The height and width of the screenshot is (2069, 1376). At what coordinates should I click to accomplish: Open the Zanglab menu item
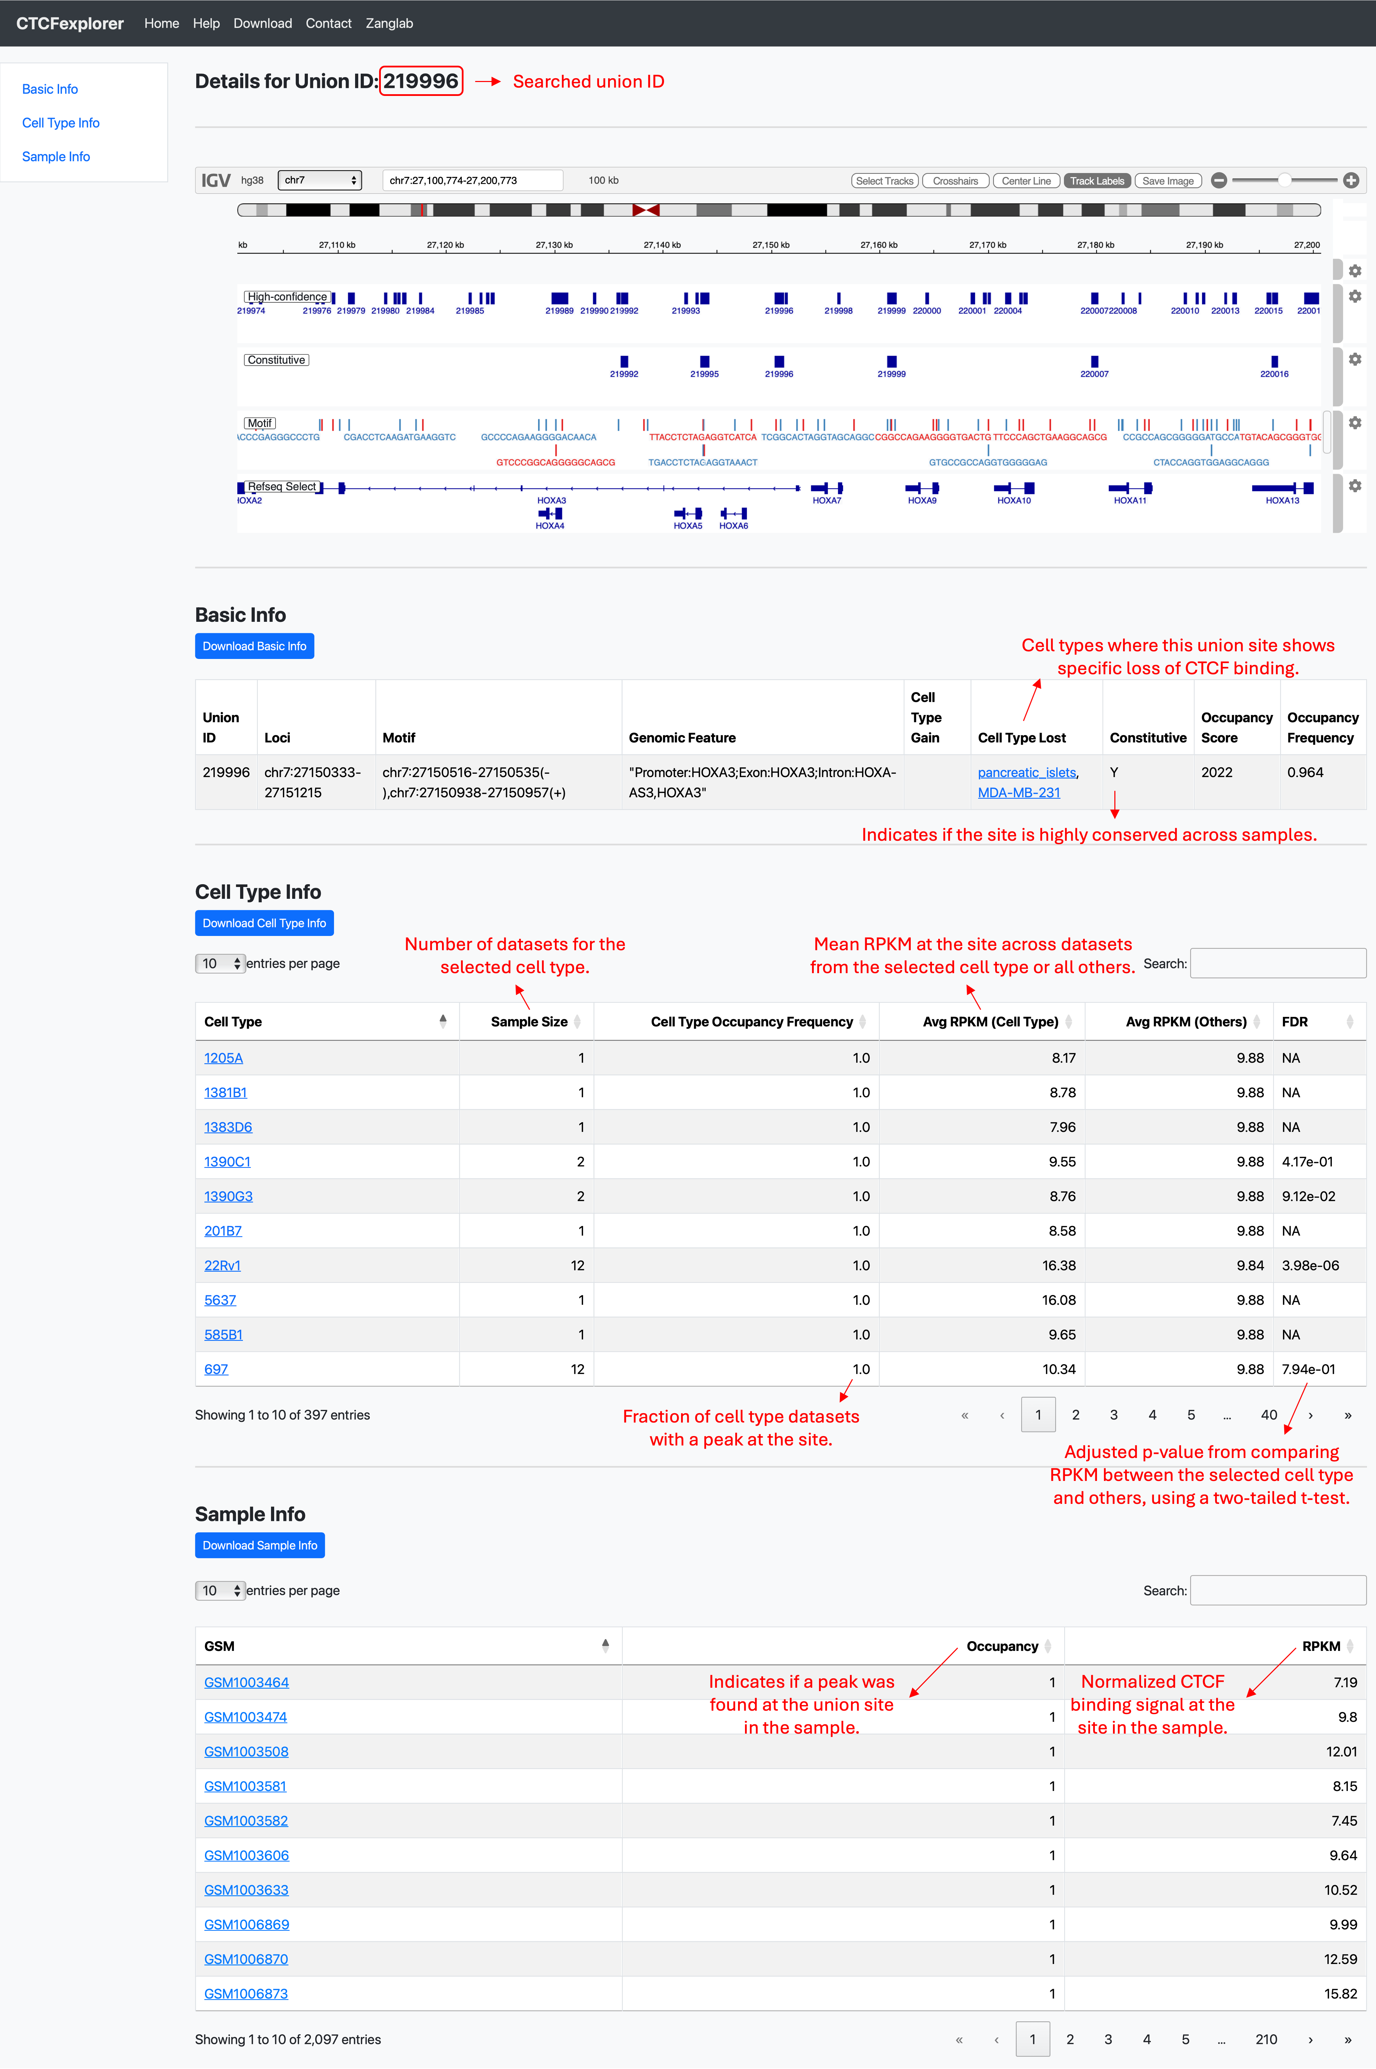pos(389,24)
